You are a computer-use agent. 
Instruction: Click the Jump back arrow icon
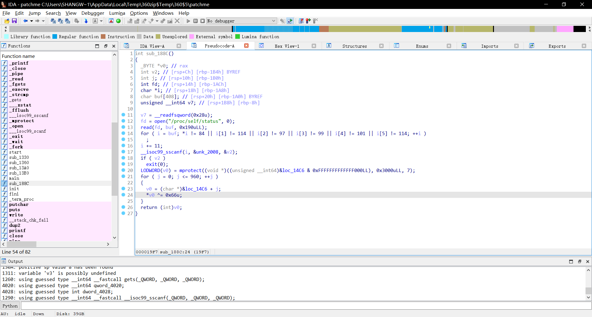[x=25, y=21]
